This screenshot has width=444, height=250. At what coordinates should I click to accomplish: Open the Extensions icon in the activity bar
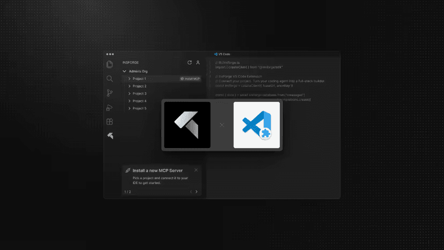109,122
